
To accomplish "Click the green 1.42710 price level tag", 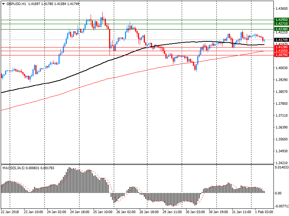I will point(281,24).
